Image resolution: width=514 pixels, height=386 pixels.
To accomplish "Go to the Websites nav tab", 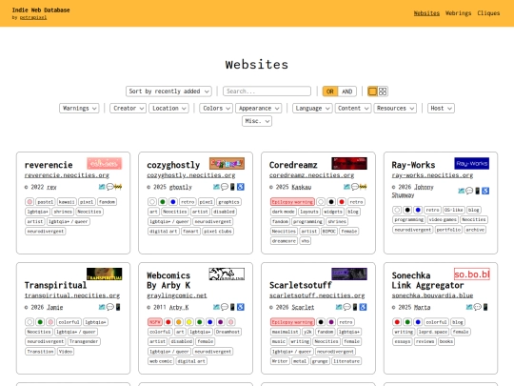I will (426, 13).
